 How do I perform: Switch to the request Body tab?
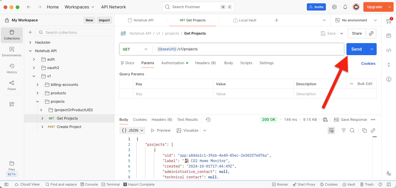click(x=229, y=63)
